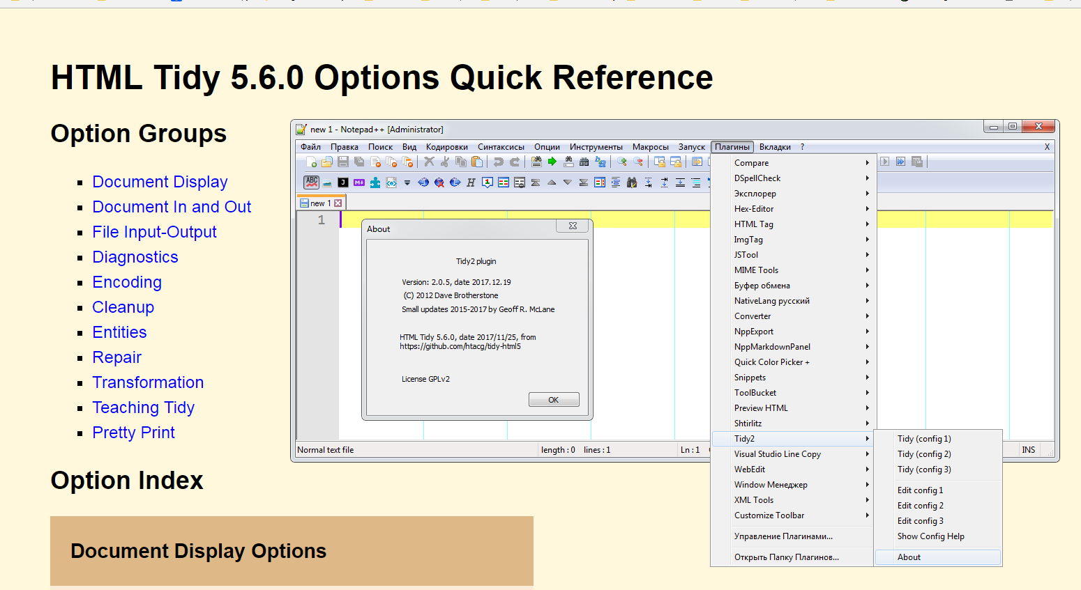The height and width of the screenshot is (590, 1081).
Task: Expand the Converter submenu
Action: coord(792,316)
